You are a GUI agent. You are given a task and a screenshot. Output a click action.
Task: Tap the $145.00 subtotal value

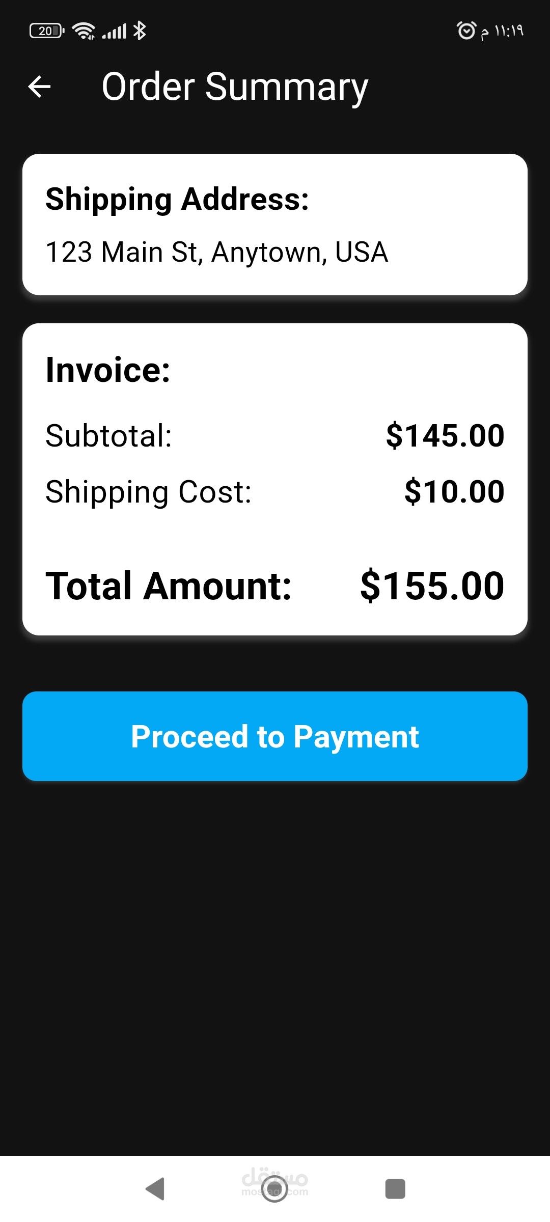[x=445, y=436]
